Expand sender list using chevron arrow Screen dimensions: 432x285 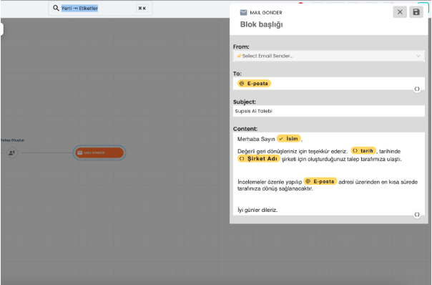(x=418, y=56)
